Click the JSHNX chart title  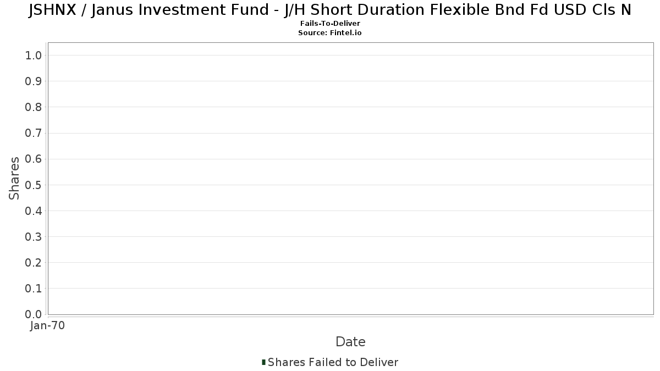pyautogui.click(x=330, y=10)
